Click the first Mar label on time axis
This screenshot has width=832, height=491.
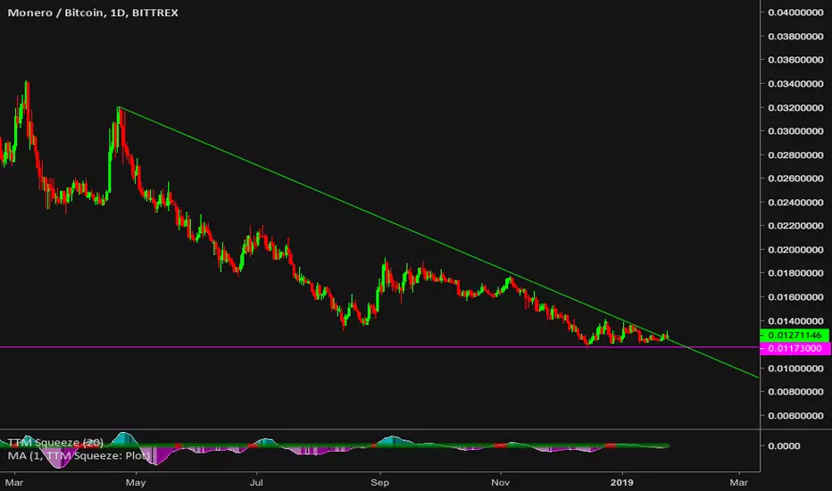[14, 482]
